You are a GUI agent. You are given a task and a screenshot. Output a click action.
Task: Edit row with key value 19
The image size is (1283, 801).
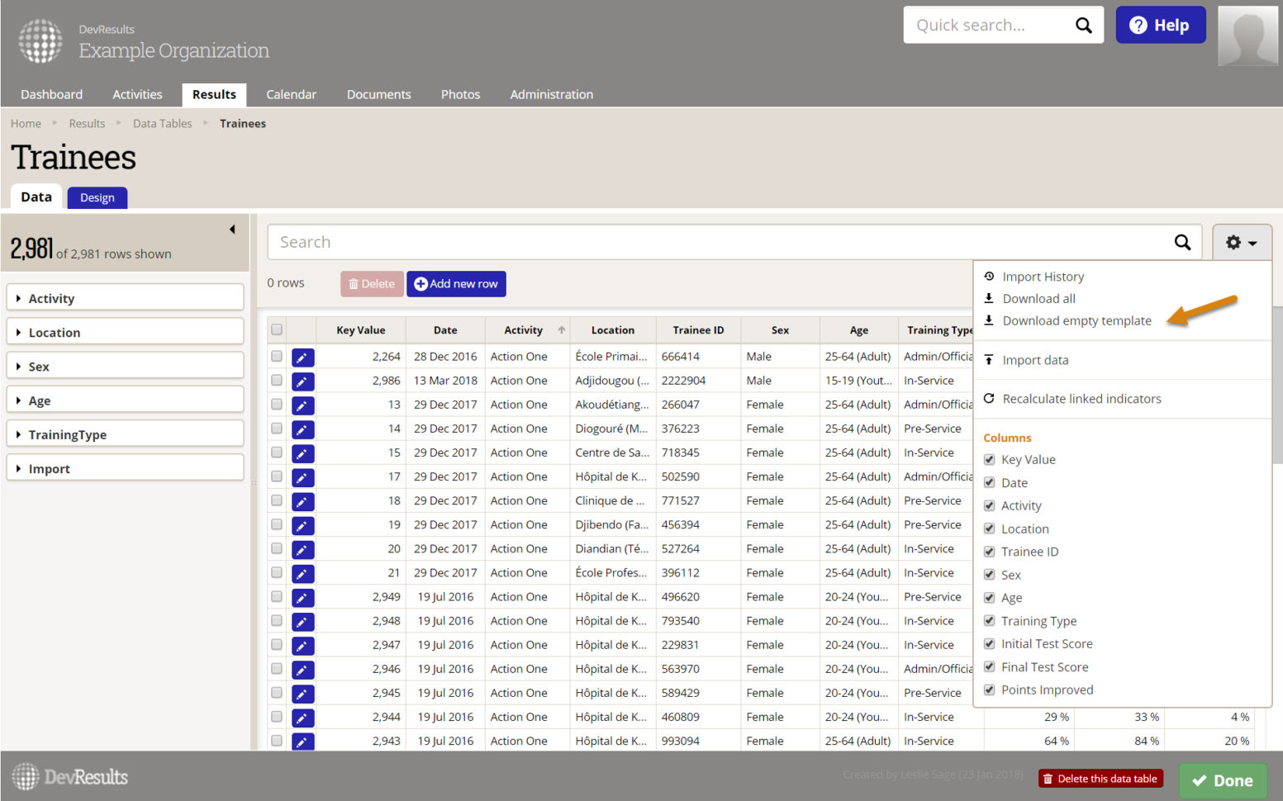(x=302, y=525)
